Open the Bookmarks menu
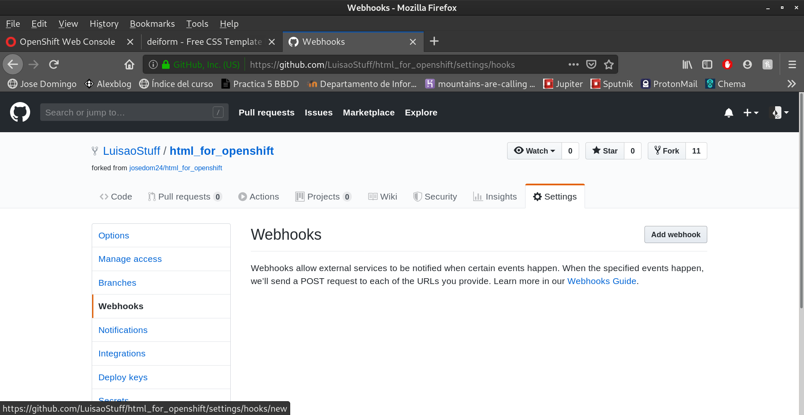This screenshot has width=804, height=415. point(152,24)
